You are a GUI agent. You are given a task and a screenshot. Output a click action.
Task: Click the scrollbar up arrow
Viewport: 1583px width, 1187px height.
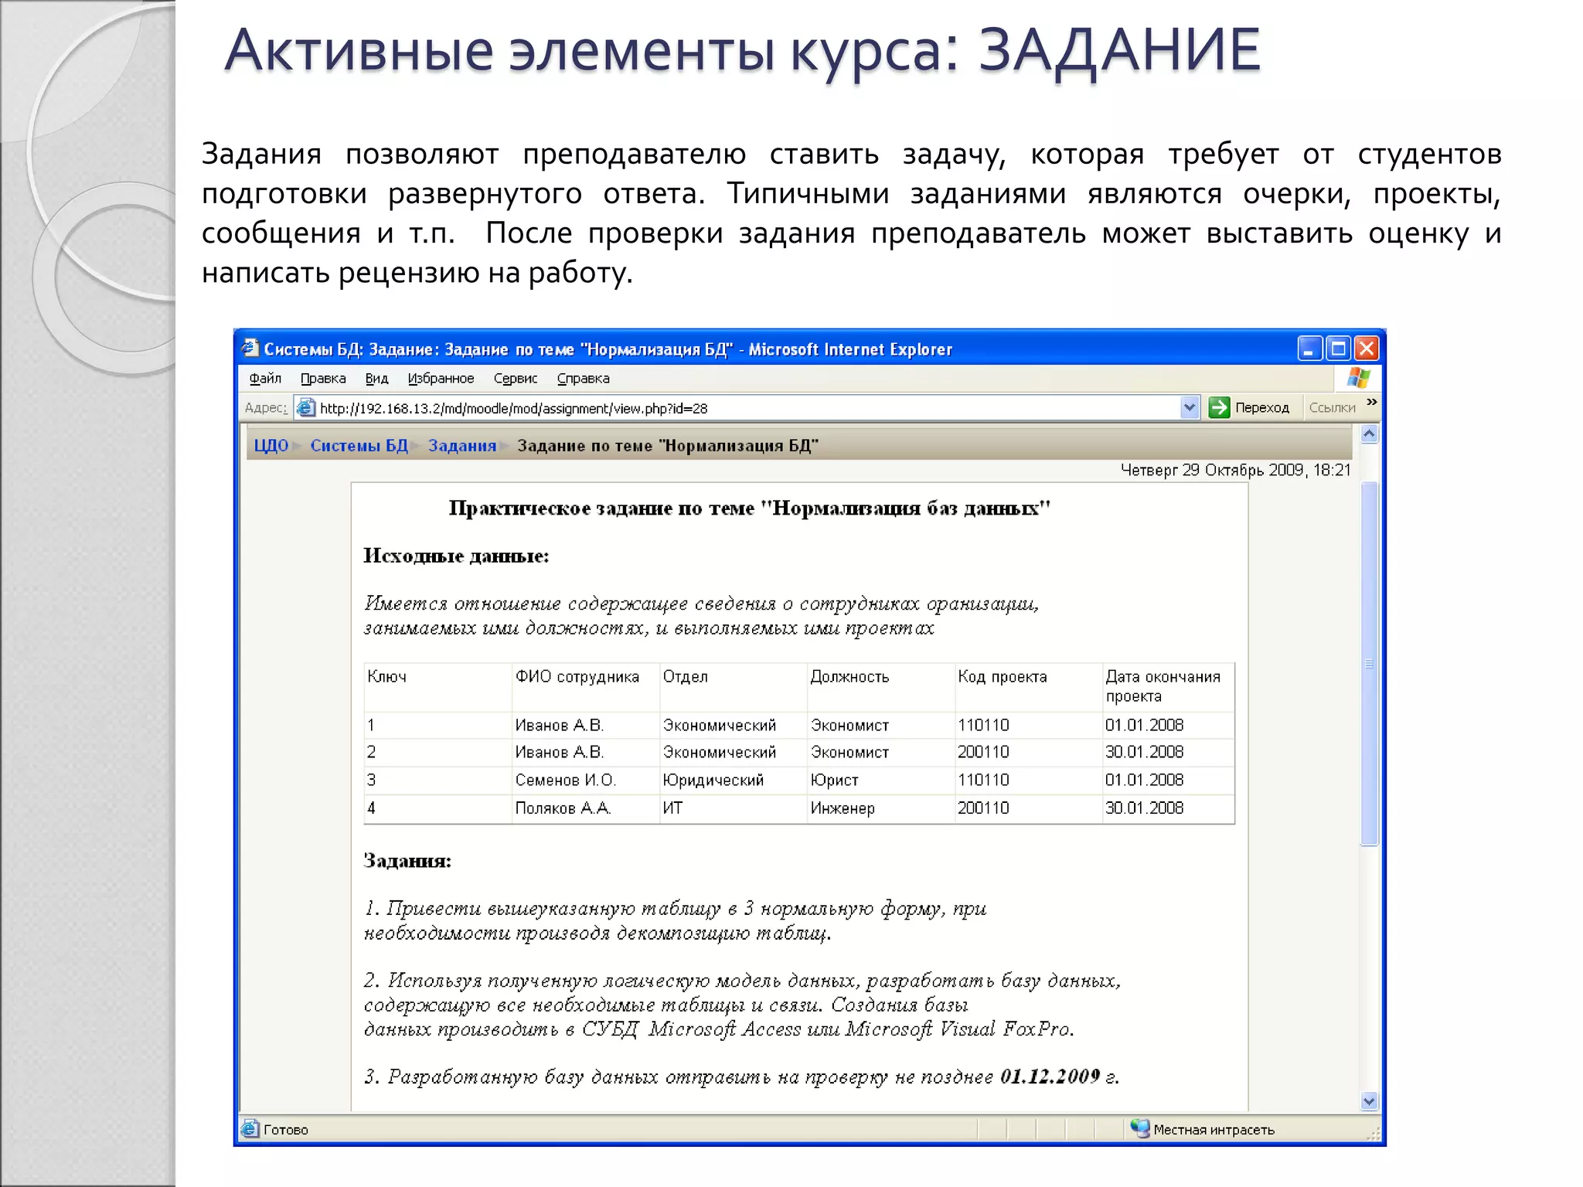(1369, 434)
